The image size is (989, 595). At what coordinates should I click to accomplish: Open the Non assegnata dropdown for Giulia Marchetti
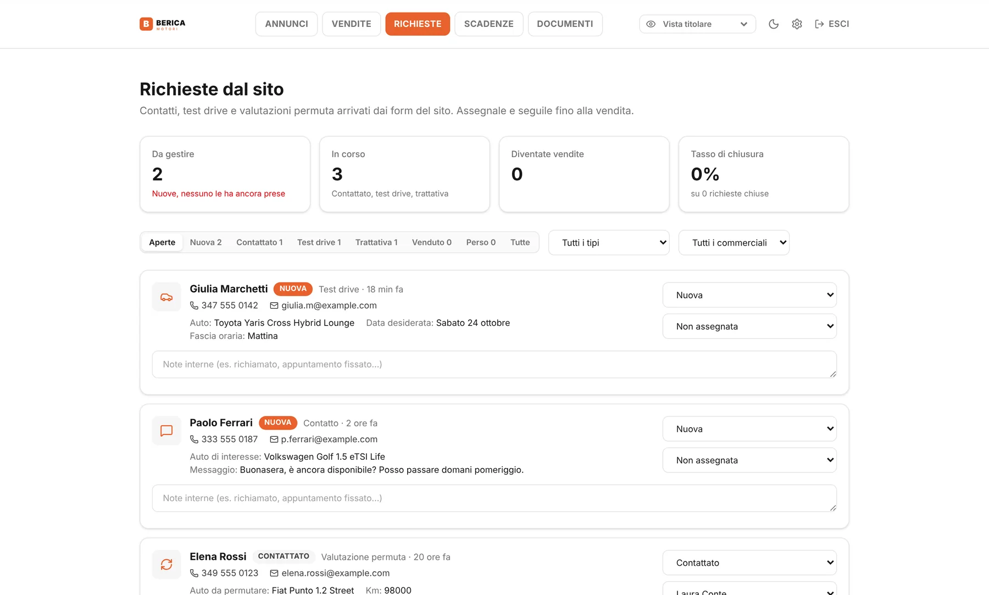pos(749,326)
